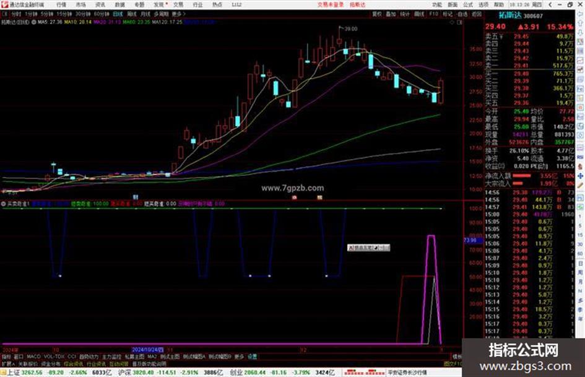Select the VOL-TDX indicator tab

click(54, 357)
